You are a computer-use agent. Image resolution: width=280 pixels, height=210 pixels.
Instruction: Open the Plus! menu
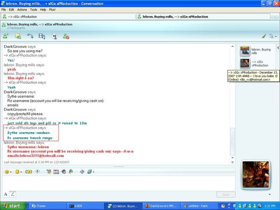coord(52,10)
